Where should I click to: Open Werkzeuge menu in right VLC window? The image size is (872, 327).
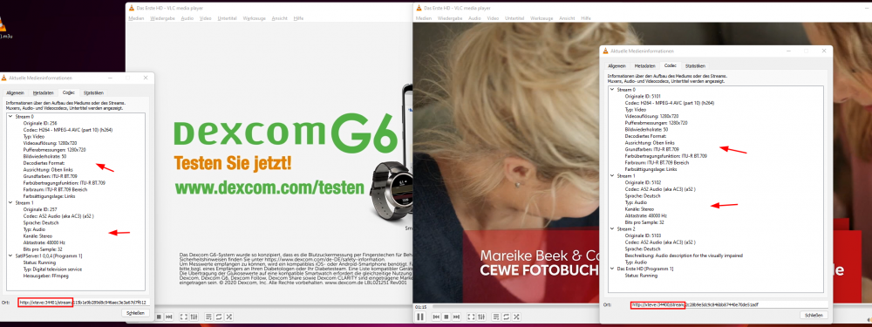[x=542, y=18]
